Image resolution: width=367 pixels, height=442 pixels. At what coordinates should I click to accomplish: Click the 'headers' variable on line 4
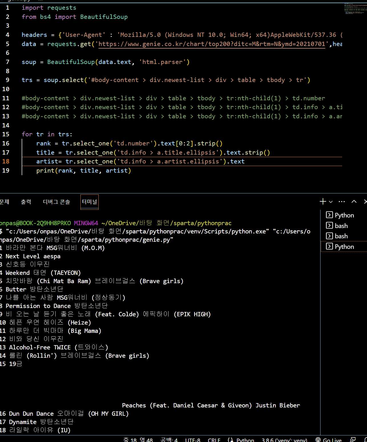(34, 35)
